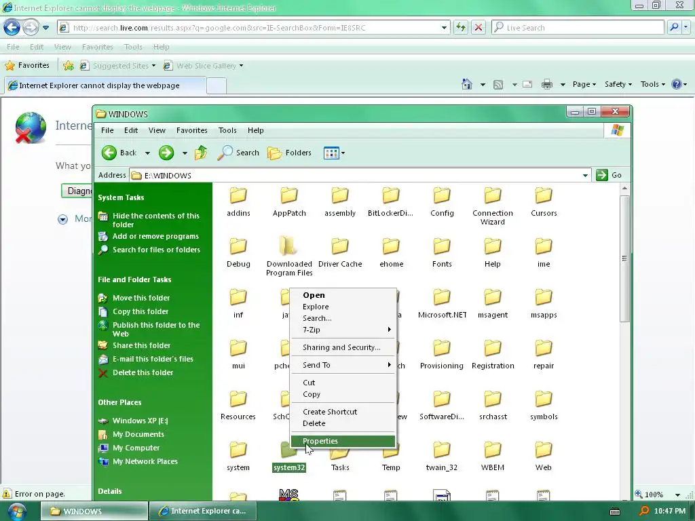This screenshot has width=695, height=521.
Task: Click the green Forward arrow in Explorer
Action: [x=166, y=153]
